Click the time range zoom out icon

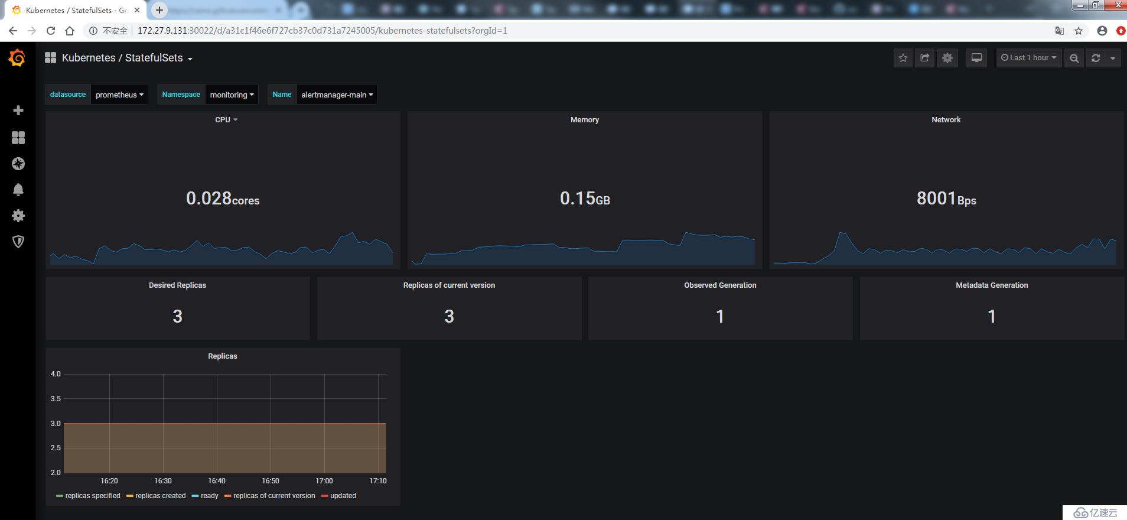1074,58
